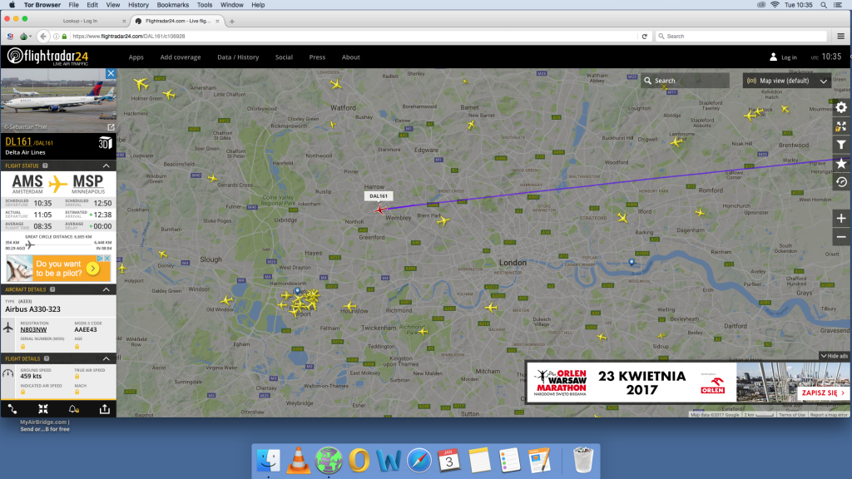Open the Data / History menu
This screenshot has height=479, width=852.
coord(238,57)
